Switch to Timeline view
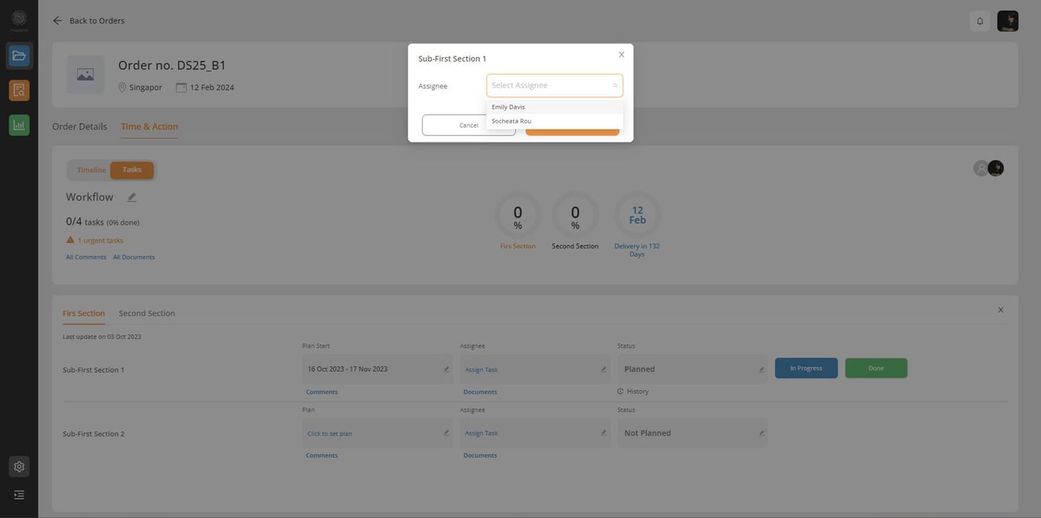Screen dimensions: 1041x518 click(91, 170)
